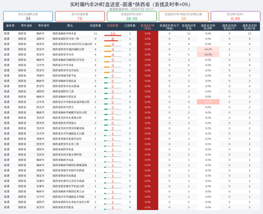263x214 pixels.
Task: Click the data update time 05月17日 15:17
Action: click(142, 9)
